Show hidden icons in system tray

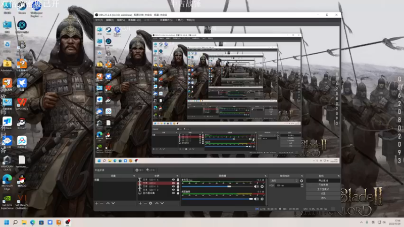click(x=361, y=222)
